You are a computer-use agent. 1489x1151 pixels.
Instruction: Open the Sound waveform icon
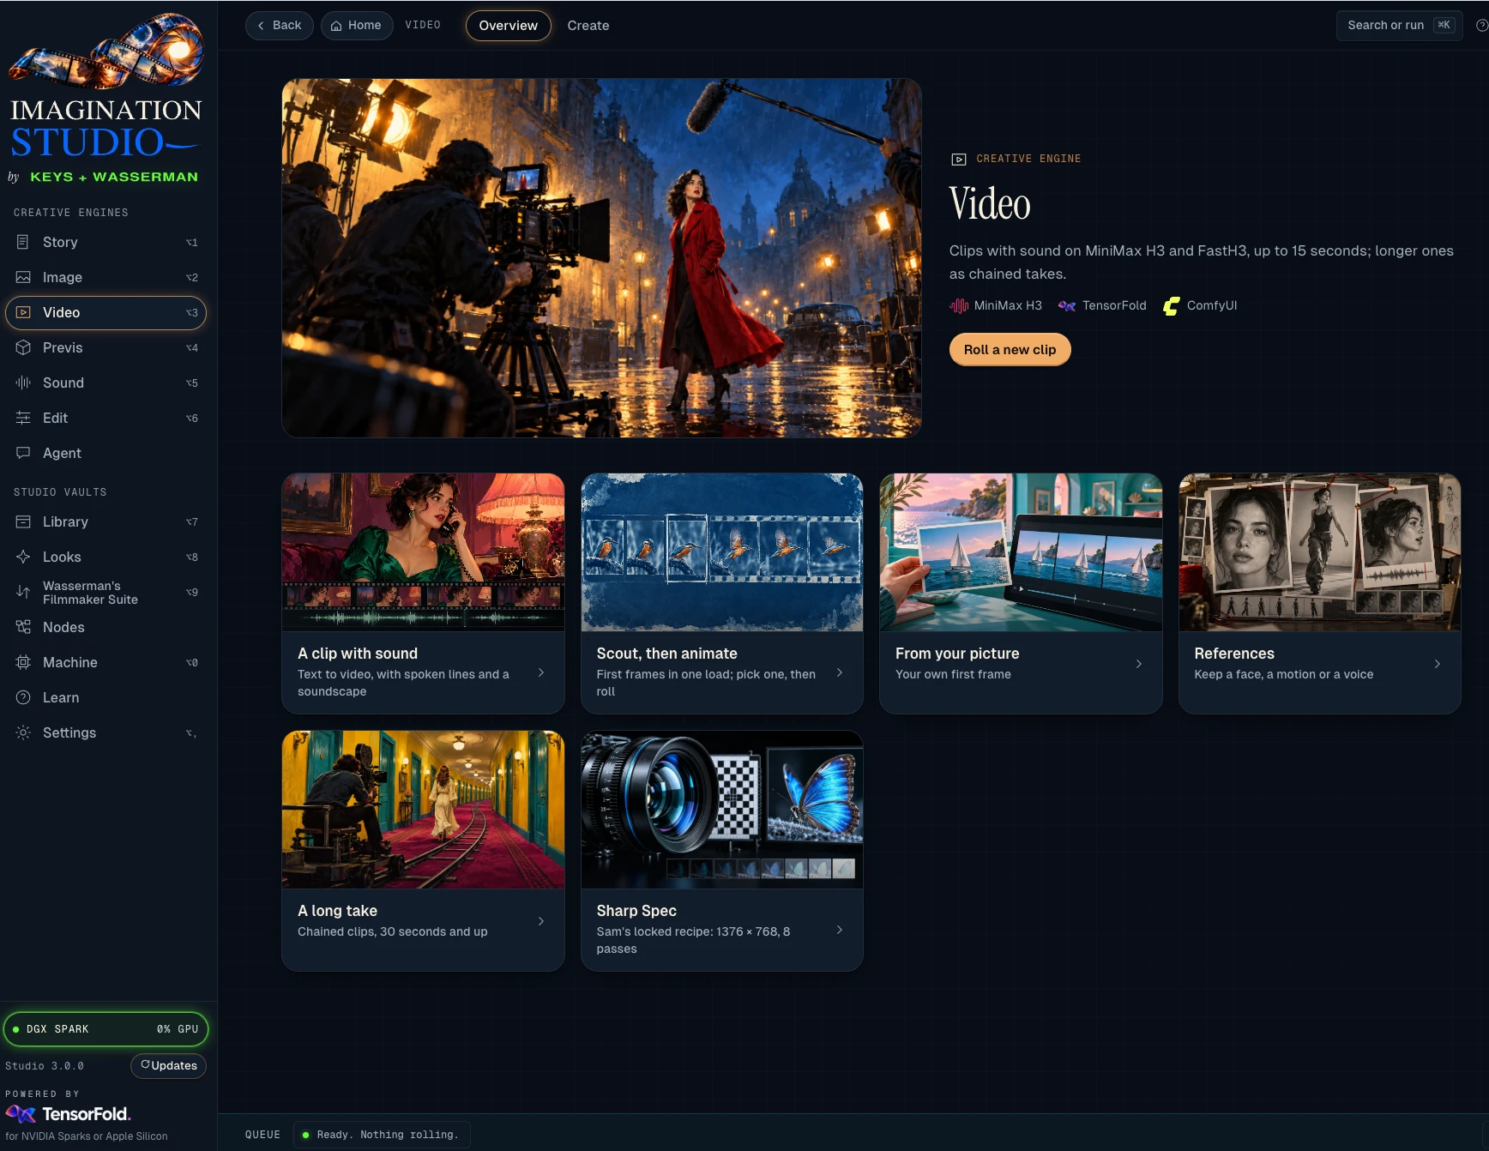pos(23,383)
